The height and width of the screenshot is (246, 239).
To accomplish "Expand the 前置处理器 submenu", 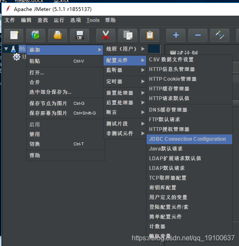I will pyautogui.click(x=125, y=93).
